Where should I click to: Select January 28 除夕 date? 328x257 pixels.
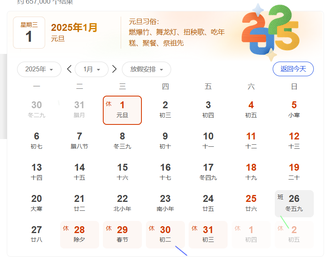pyautogui.click(x=79, y=234)
